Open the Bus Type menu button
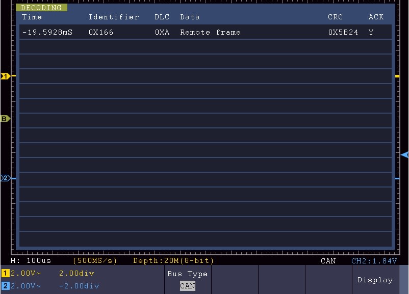Image resolution: width=409 pixels, height=294 pixels. [188, 280]
